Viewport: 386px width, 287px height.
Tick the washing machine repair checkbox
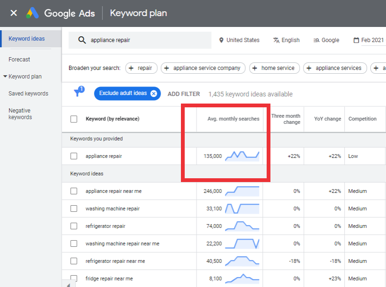(x=74, y=209)
